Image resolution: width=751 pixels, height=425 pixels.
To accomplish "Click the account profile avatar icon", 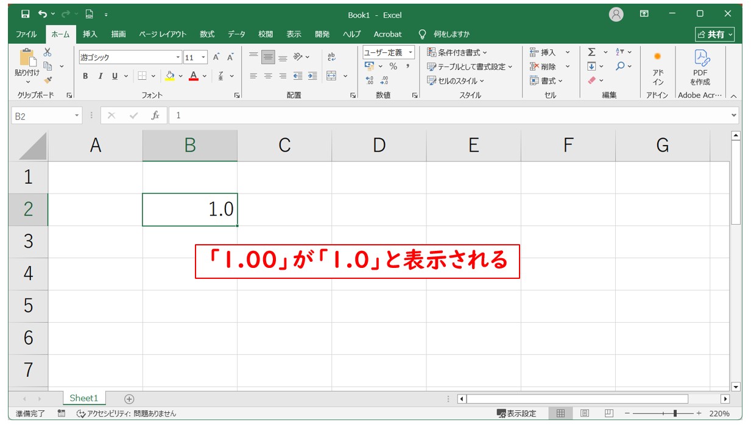I will [616, 15].
